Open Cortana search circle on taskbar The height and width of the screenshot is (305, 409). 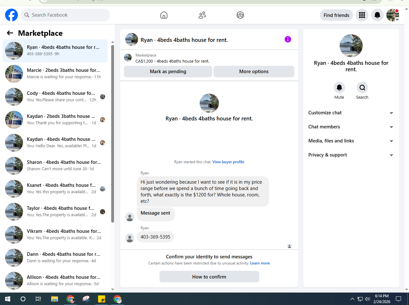tap(23, 299)
